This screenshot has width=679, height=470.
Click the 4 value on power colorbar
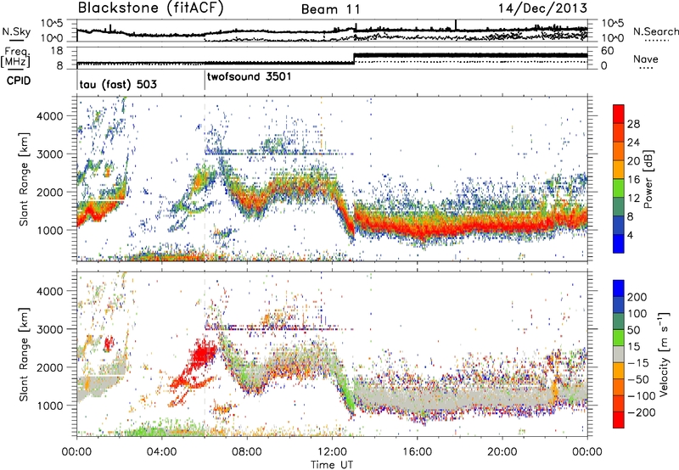tap(631, 235)
